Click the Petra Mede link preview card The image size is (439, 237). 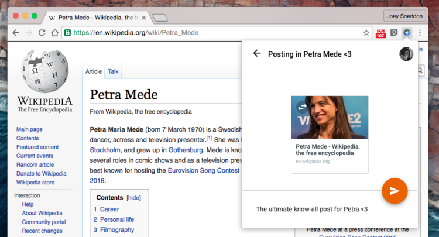click(330, 135)
